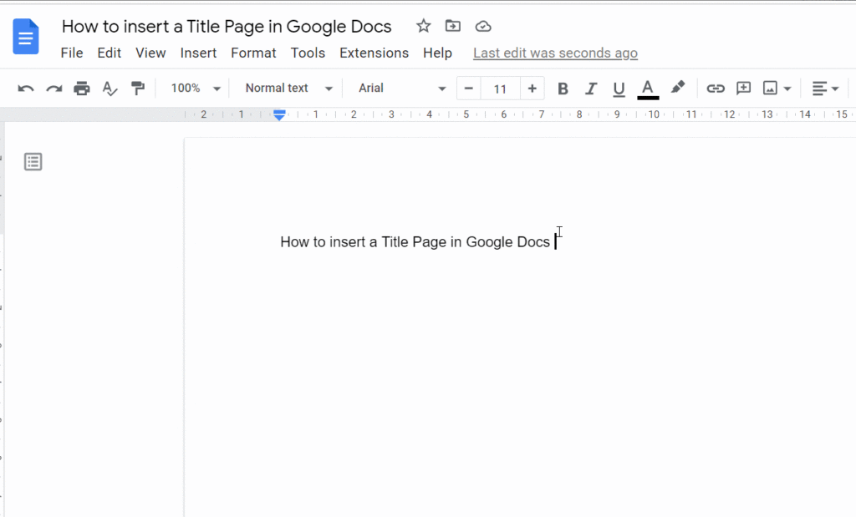Toggle italic formatting
The image size is (856, 517).
point(590,88)
